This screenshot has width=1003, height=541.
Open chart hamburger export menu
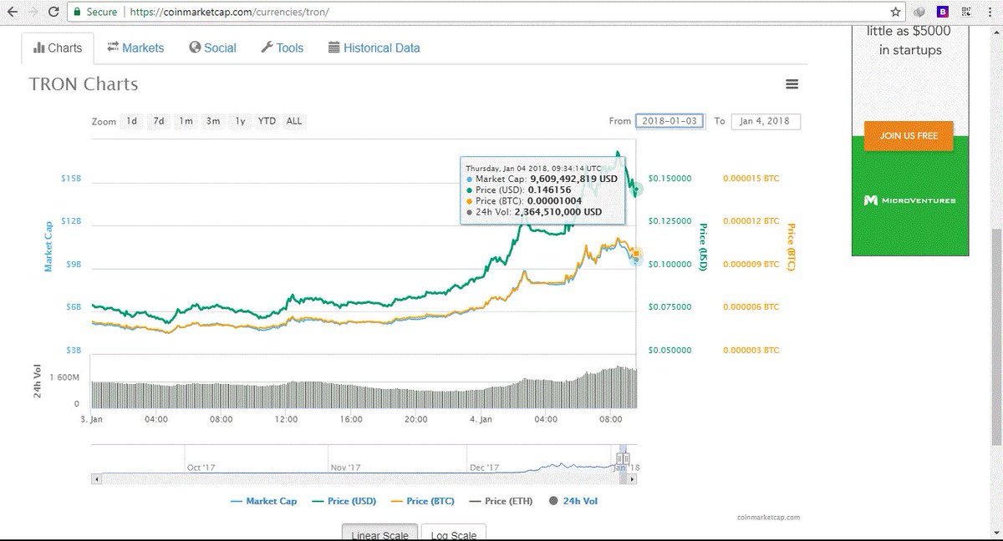click(x=792, y=84)
